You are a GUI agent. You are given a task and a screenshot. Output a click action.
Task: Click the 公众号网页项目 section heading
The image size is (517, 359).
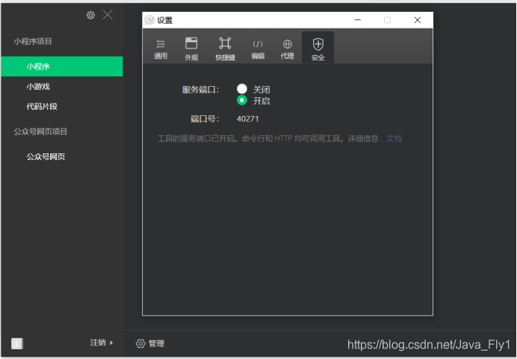coord(40,132)
